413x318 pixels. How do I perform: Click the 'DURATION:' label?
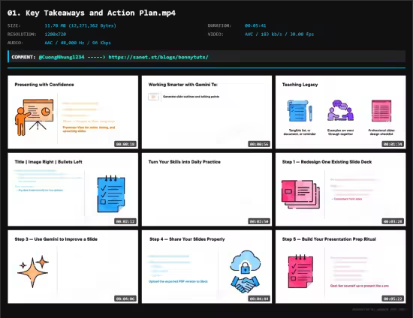coord(219,25)
